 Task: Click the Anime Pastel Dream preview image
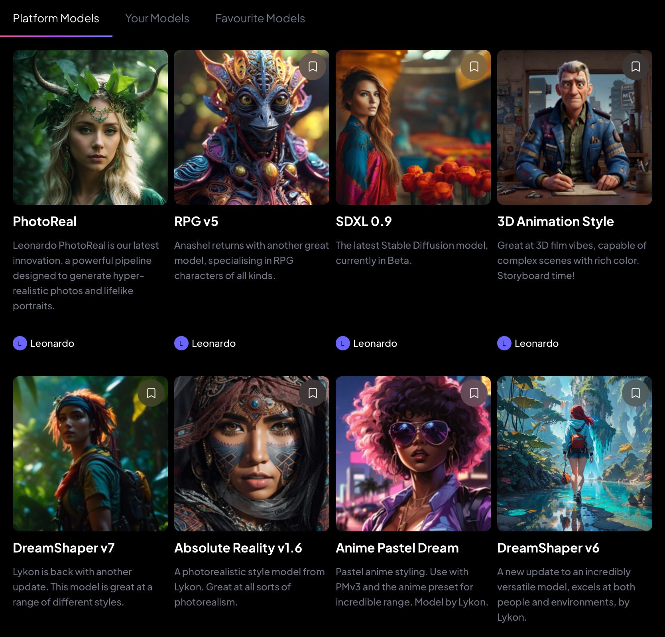point(413,453)
